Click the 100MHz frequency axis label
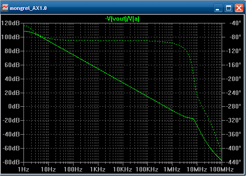 (x=222, y=169)
